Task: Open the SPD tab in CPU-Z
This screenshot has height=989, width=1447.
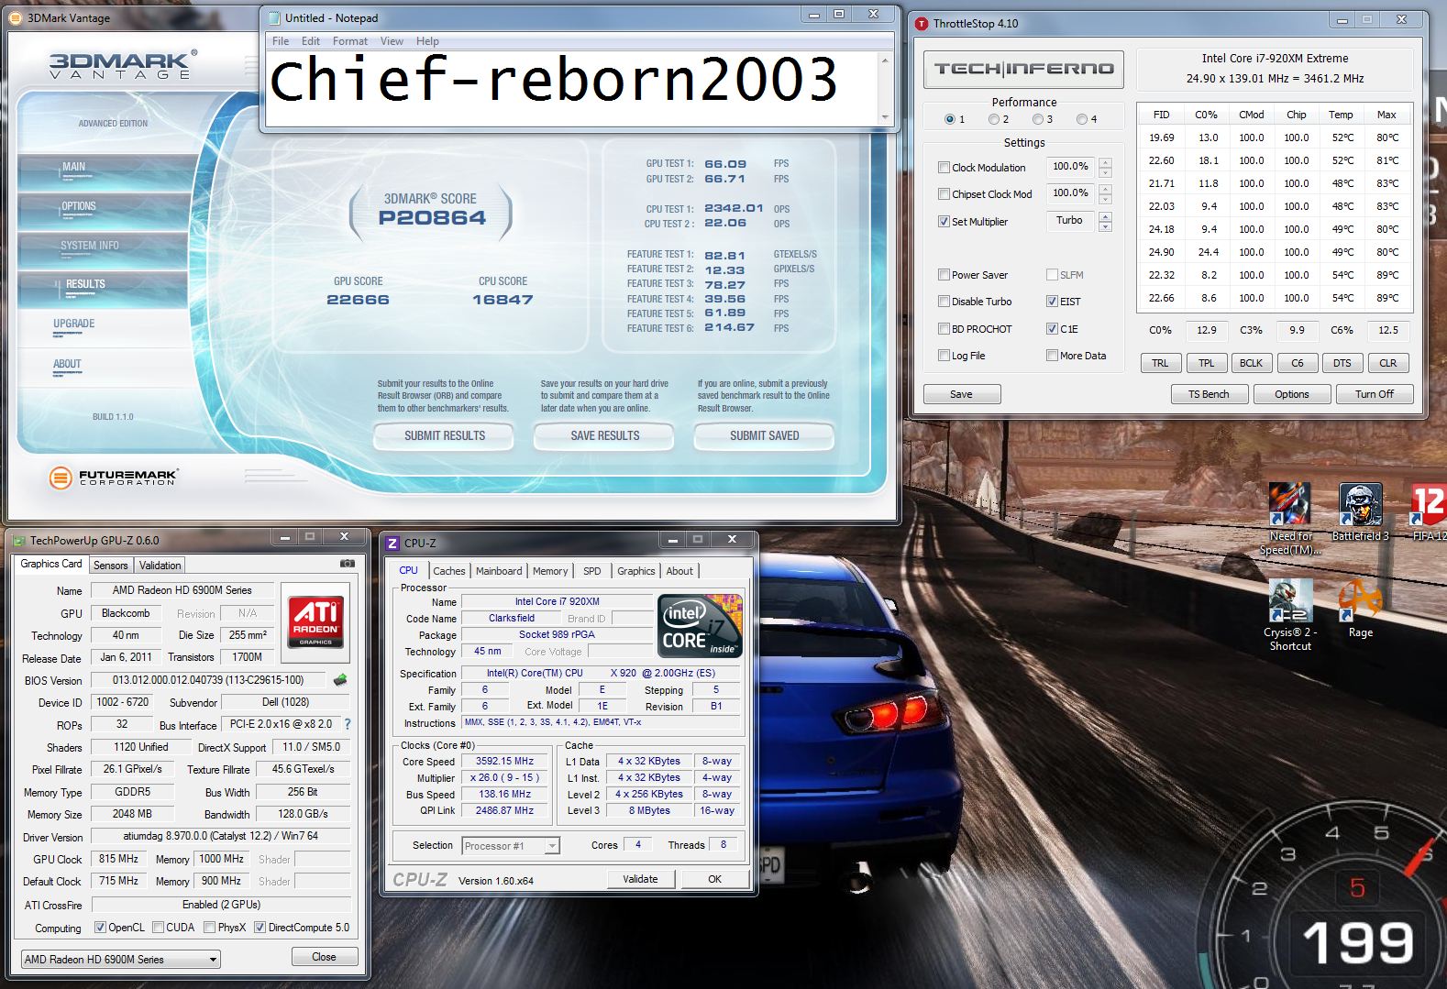Action: pos(592,570)
